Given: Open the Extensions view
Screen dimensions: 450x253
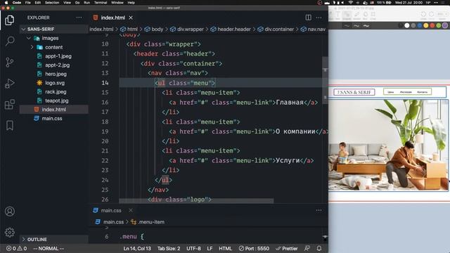Looking at the screenshot, I should [x=9, y=105].
